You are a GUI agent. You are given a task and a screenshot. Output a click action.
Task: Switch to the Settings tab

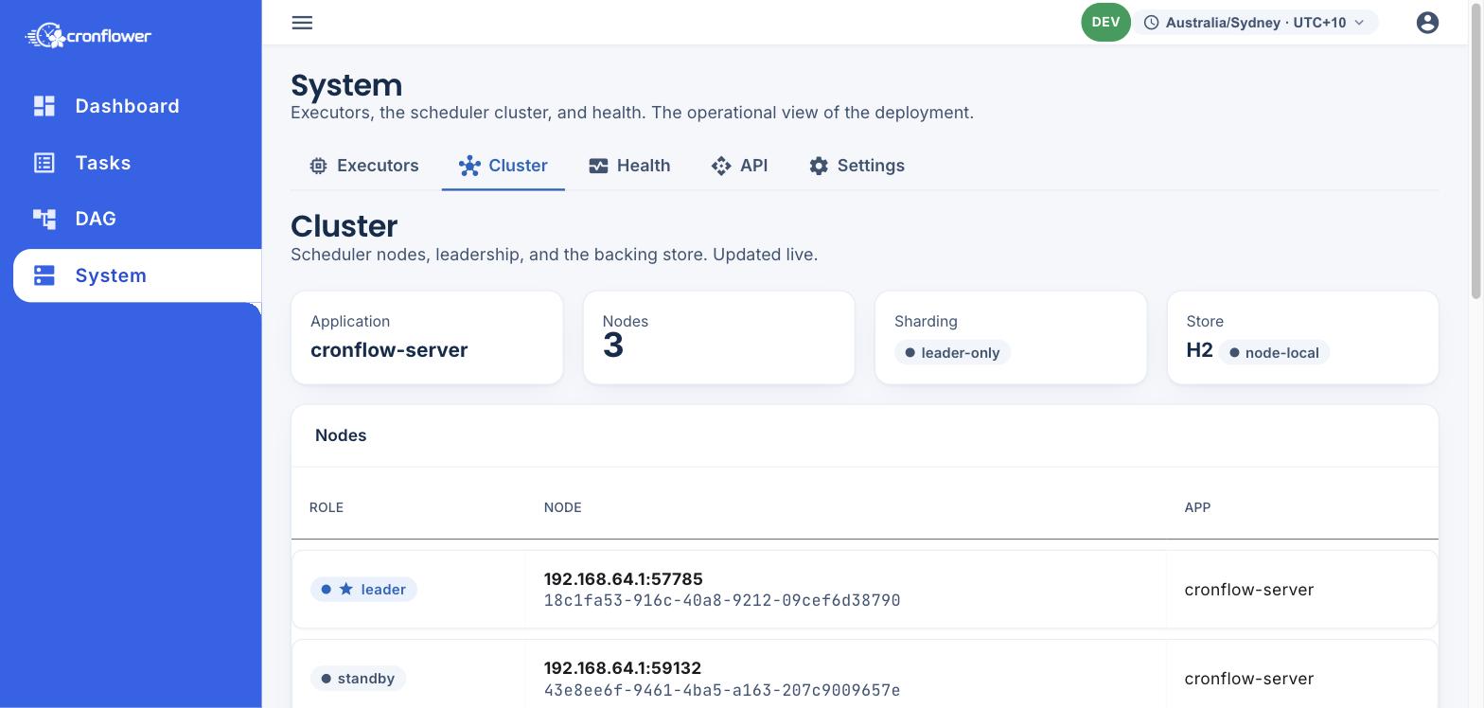click(x=857, y=166)
